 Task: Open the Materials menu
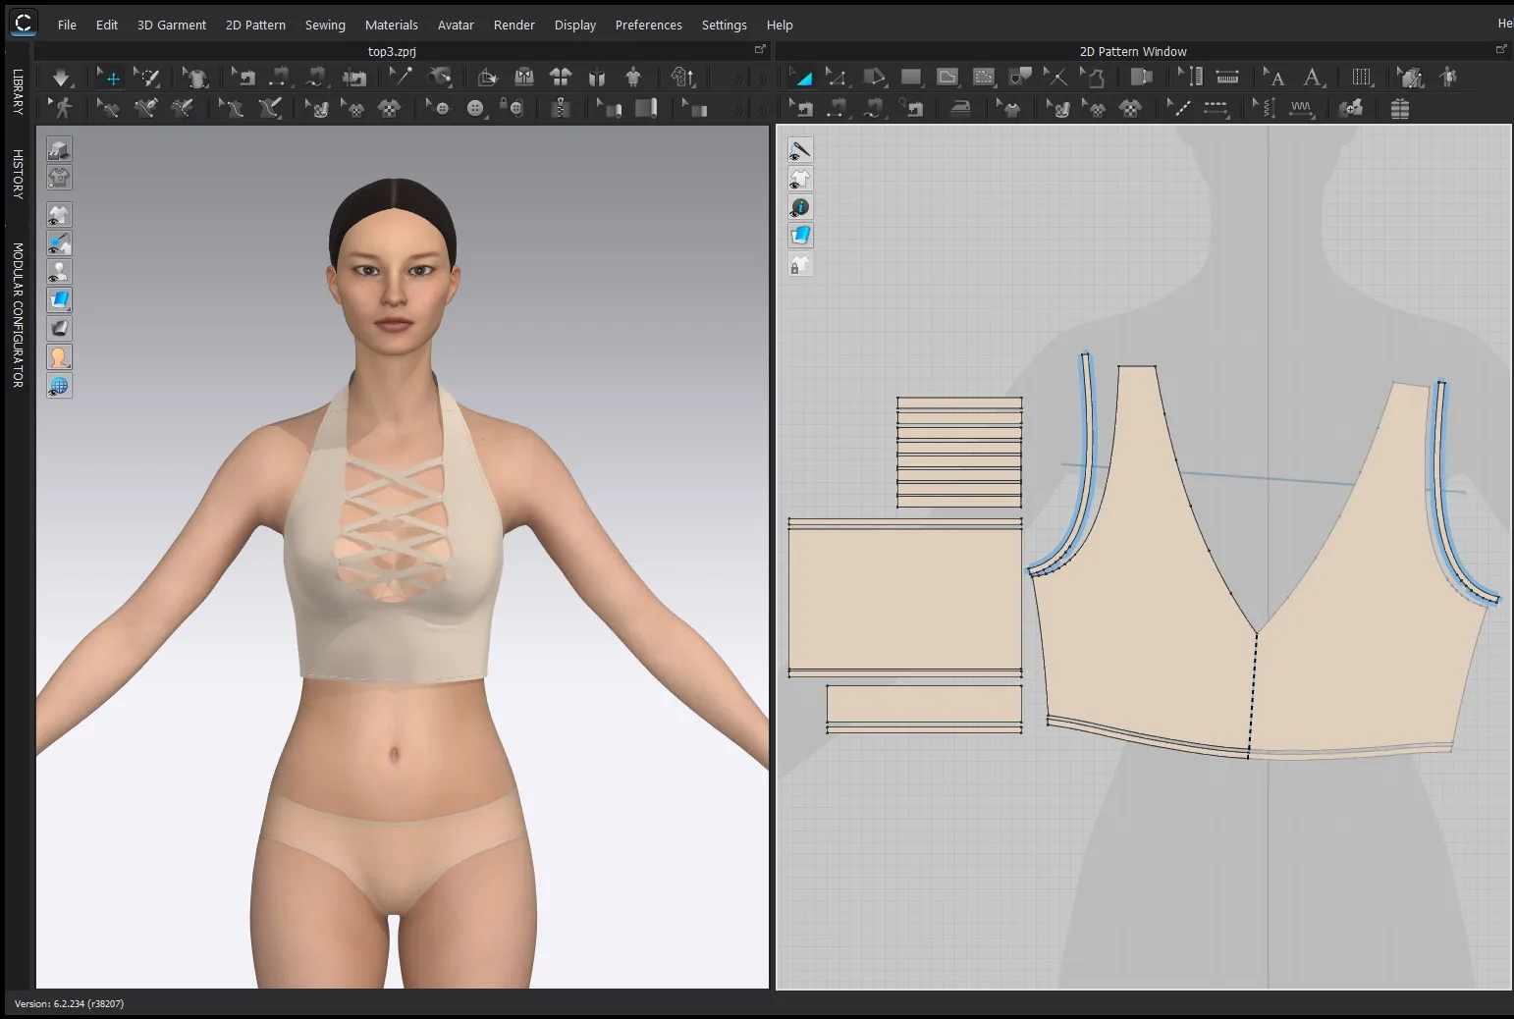(x=392, y=25)
